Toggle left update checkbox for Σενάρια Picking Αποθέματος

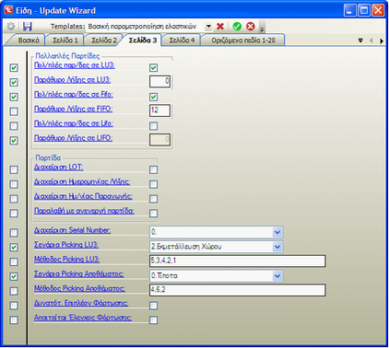[x=14, y=276]
